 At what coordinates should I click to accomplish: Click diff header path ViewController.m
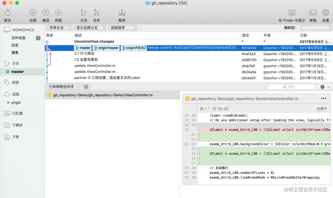pyautogui.click(x=245, y=99)
